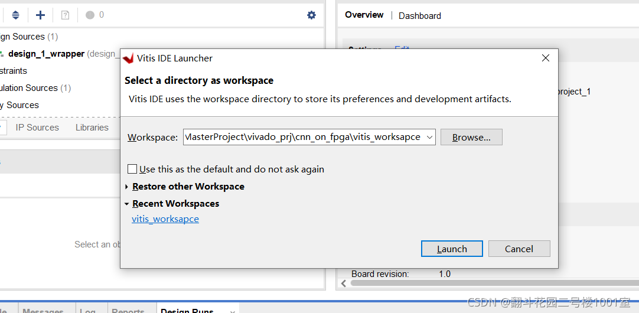Click the Vitis logo in dialog title
639x313 pixels.
pos(128,58)
